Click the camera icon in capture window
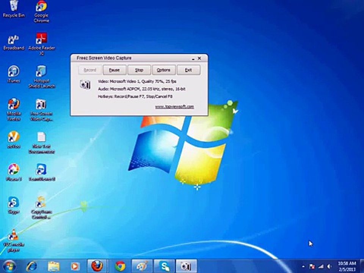Image resolution: width=364 pixels, height=273 pixels. pos(85,85)
